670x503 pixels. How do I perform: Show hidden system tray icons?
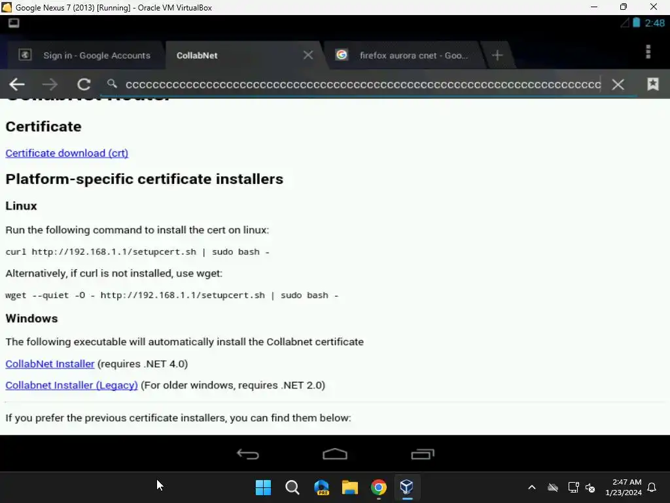[x=532, y=487]
